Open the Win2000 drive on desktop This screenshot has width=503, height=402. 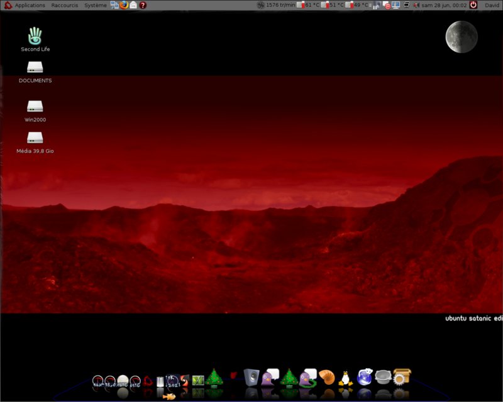pos(35,106)
